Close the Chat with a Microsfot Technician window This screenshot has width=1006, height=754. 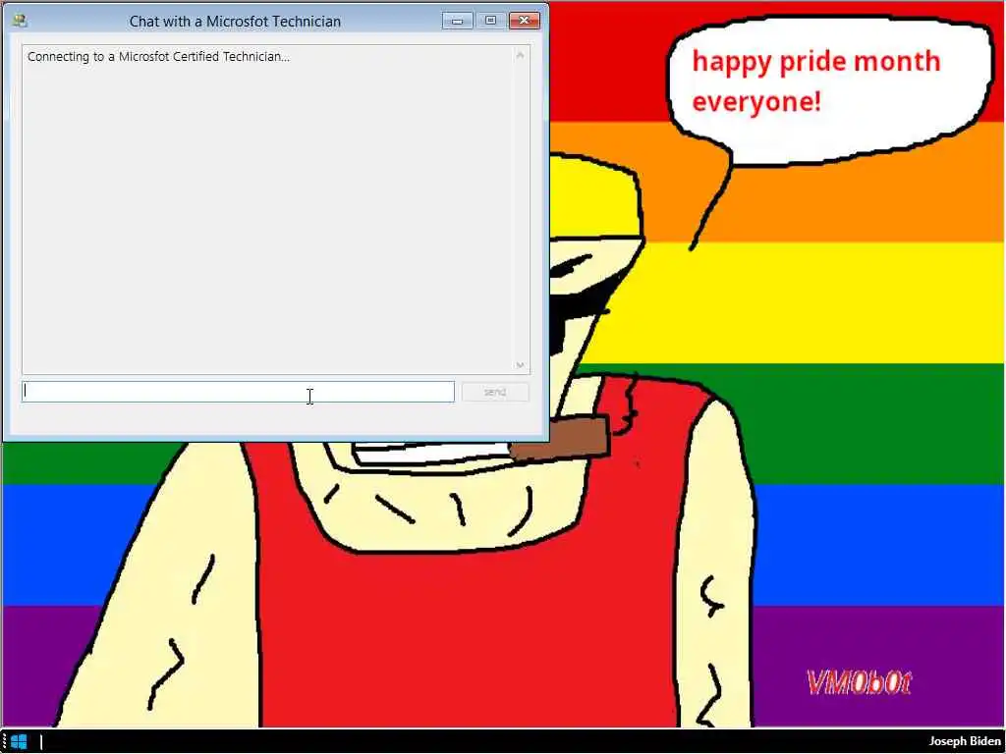[525, 21]
